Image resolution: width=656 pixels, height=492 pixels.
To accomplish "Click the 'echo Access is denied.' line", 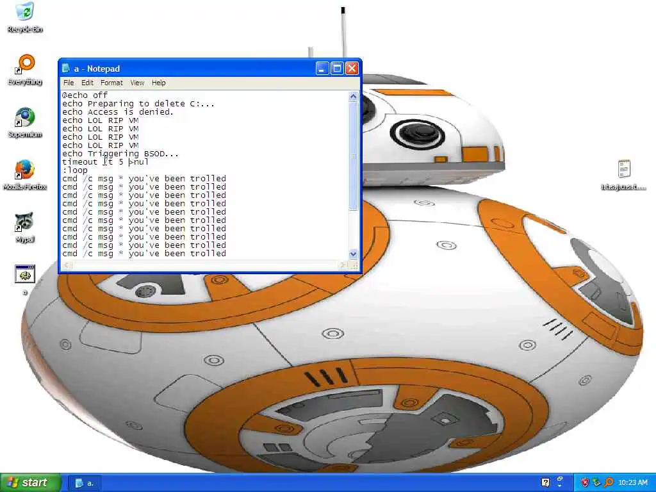I will pos(118,111).
